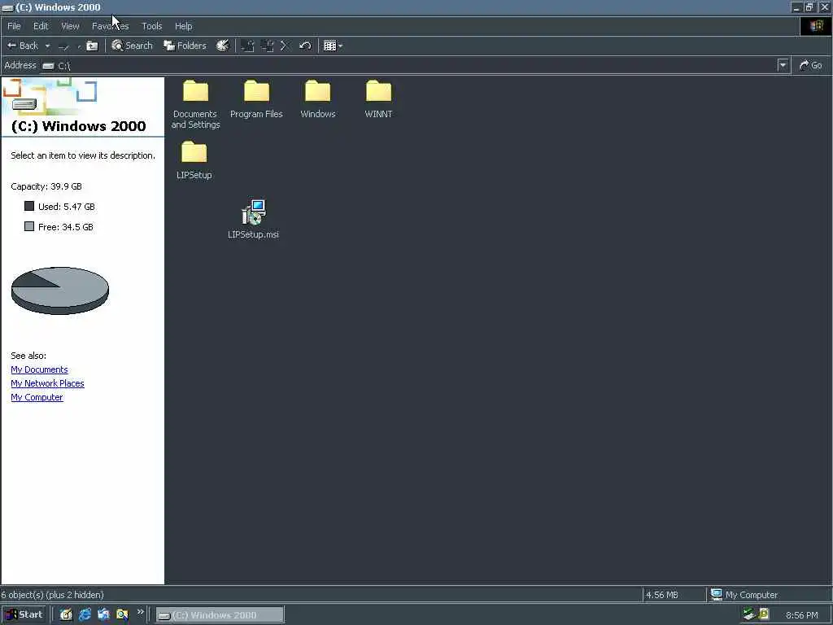This screenshot has height=625, width=833.
Task: Select the LIPSetup.msi installer file
Action: (x=254, y=220)
